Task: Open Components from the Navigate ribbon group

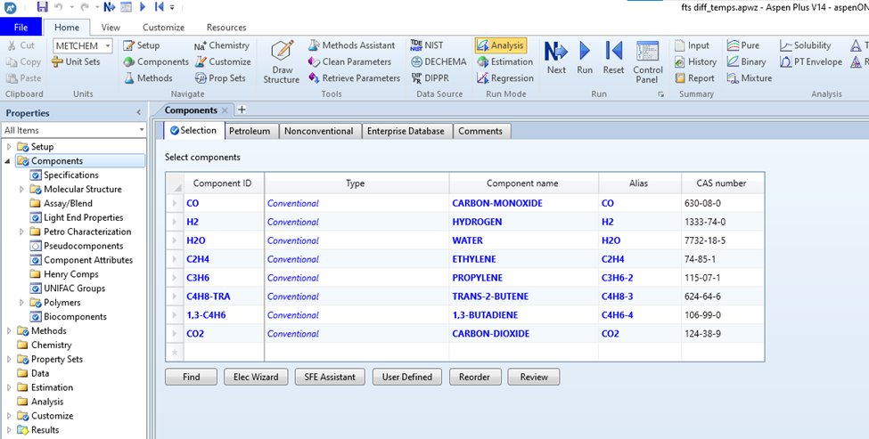Action: click(x=156, y=61)
